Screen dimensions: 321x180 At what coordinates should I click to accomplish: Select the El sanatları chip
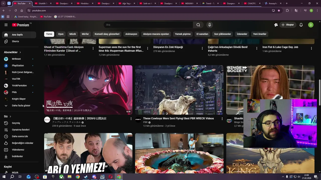pyautogui.click(x=202, y=34)
